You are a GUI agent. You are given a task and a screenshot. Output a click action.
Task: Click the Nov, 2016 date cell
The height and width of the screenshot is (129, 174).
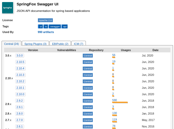148,126
